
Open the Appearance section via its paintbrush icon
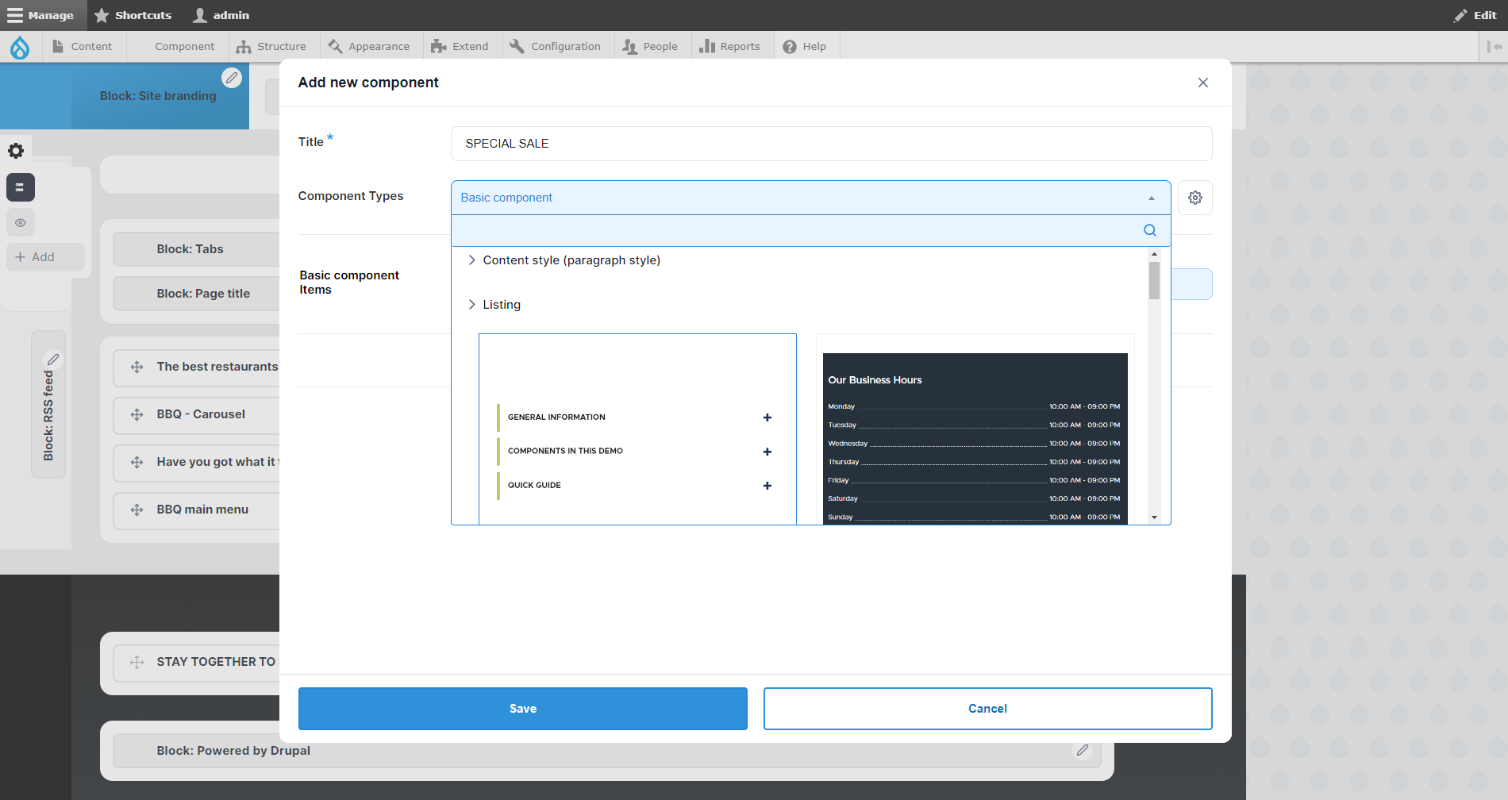(335, 46)
